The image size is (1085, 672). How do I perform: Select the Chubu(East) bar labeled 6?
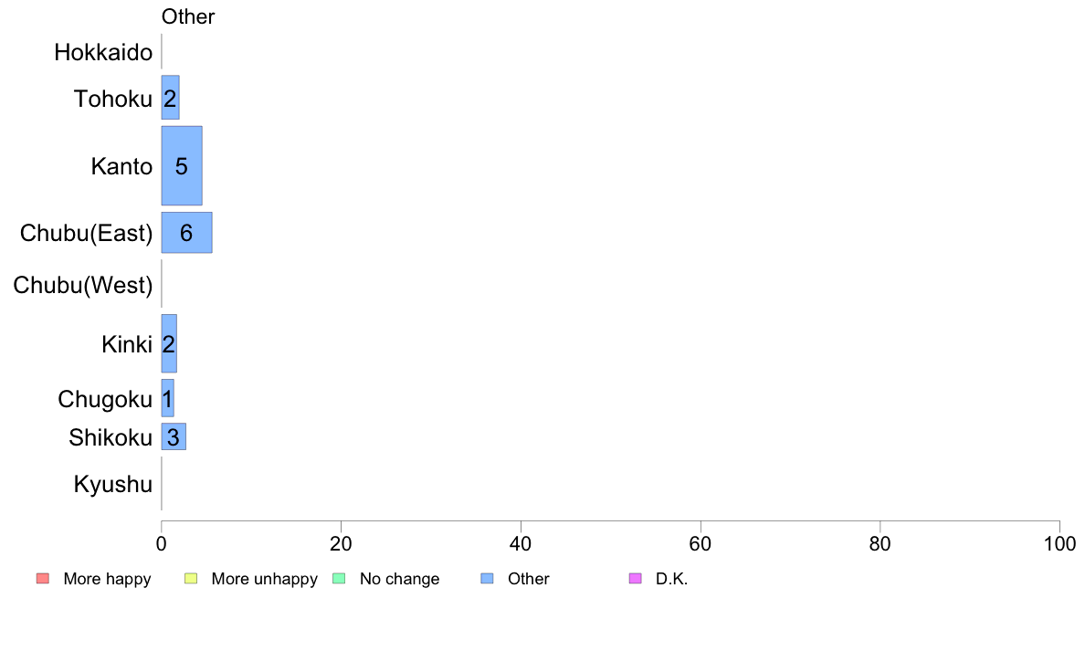pyautogui.click(x=187, y=233)
